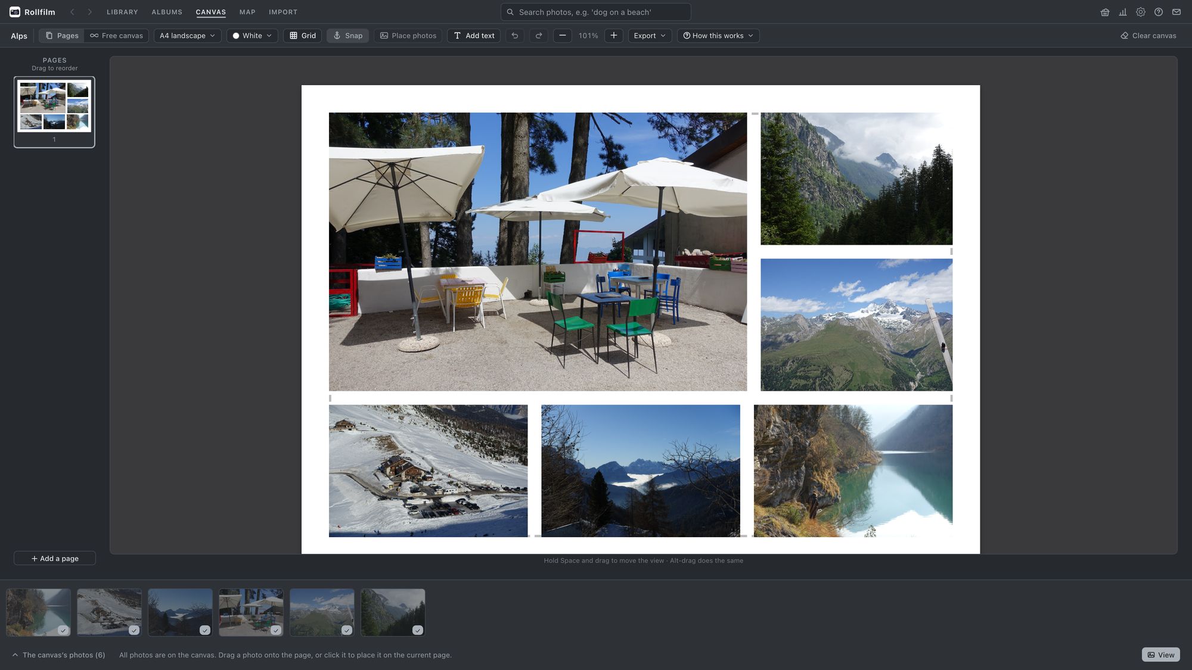Select the Canvas tab
This screenshot has height=670, width=1192.
pyautogui.click(x=211, y=12)
